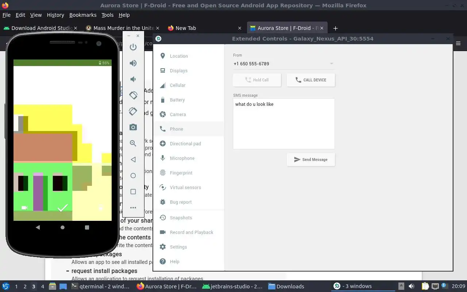Open the Help section in Extended Controls

click(x=188, y=261)
